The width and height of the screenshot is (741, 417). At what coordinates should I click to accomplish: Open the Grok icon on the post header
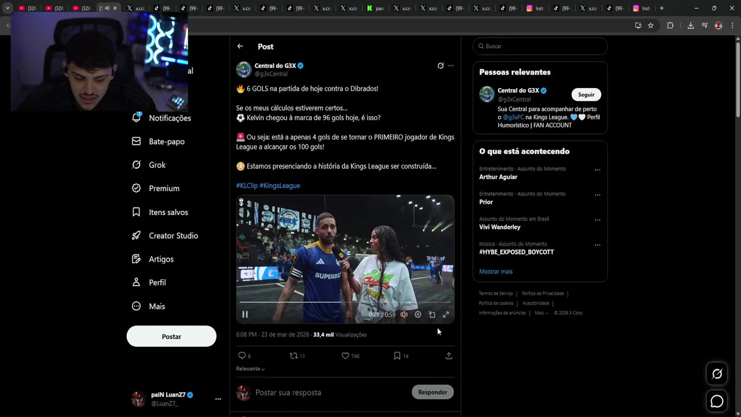click(441, 66)
